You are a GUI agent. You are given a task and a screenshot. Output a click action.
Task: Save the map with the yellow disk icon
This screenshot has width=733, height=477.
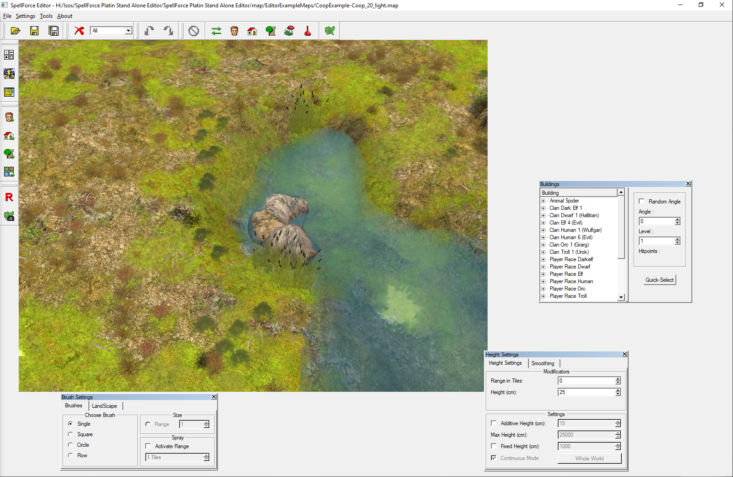34,31
